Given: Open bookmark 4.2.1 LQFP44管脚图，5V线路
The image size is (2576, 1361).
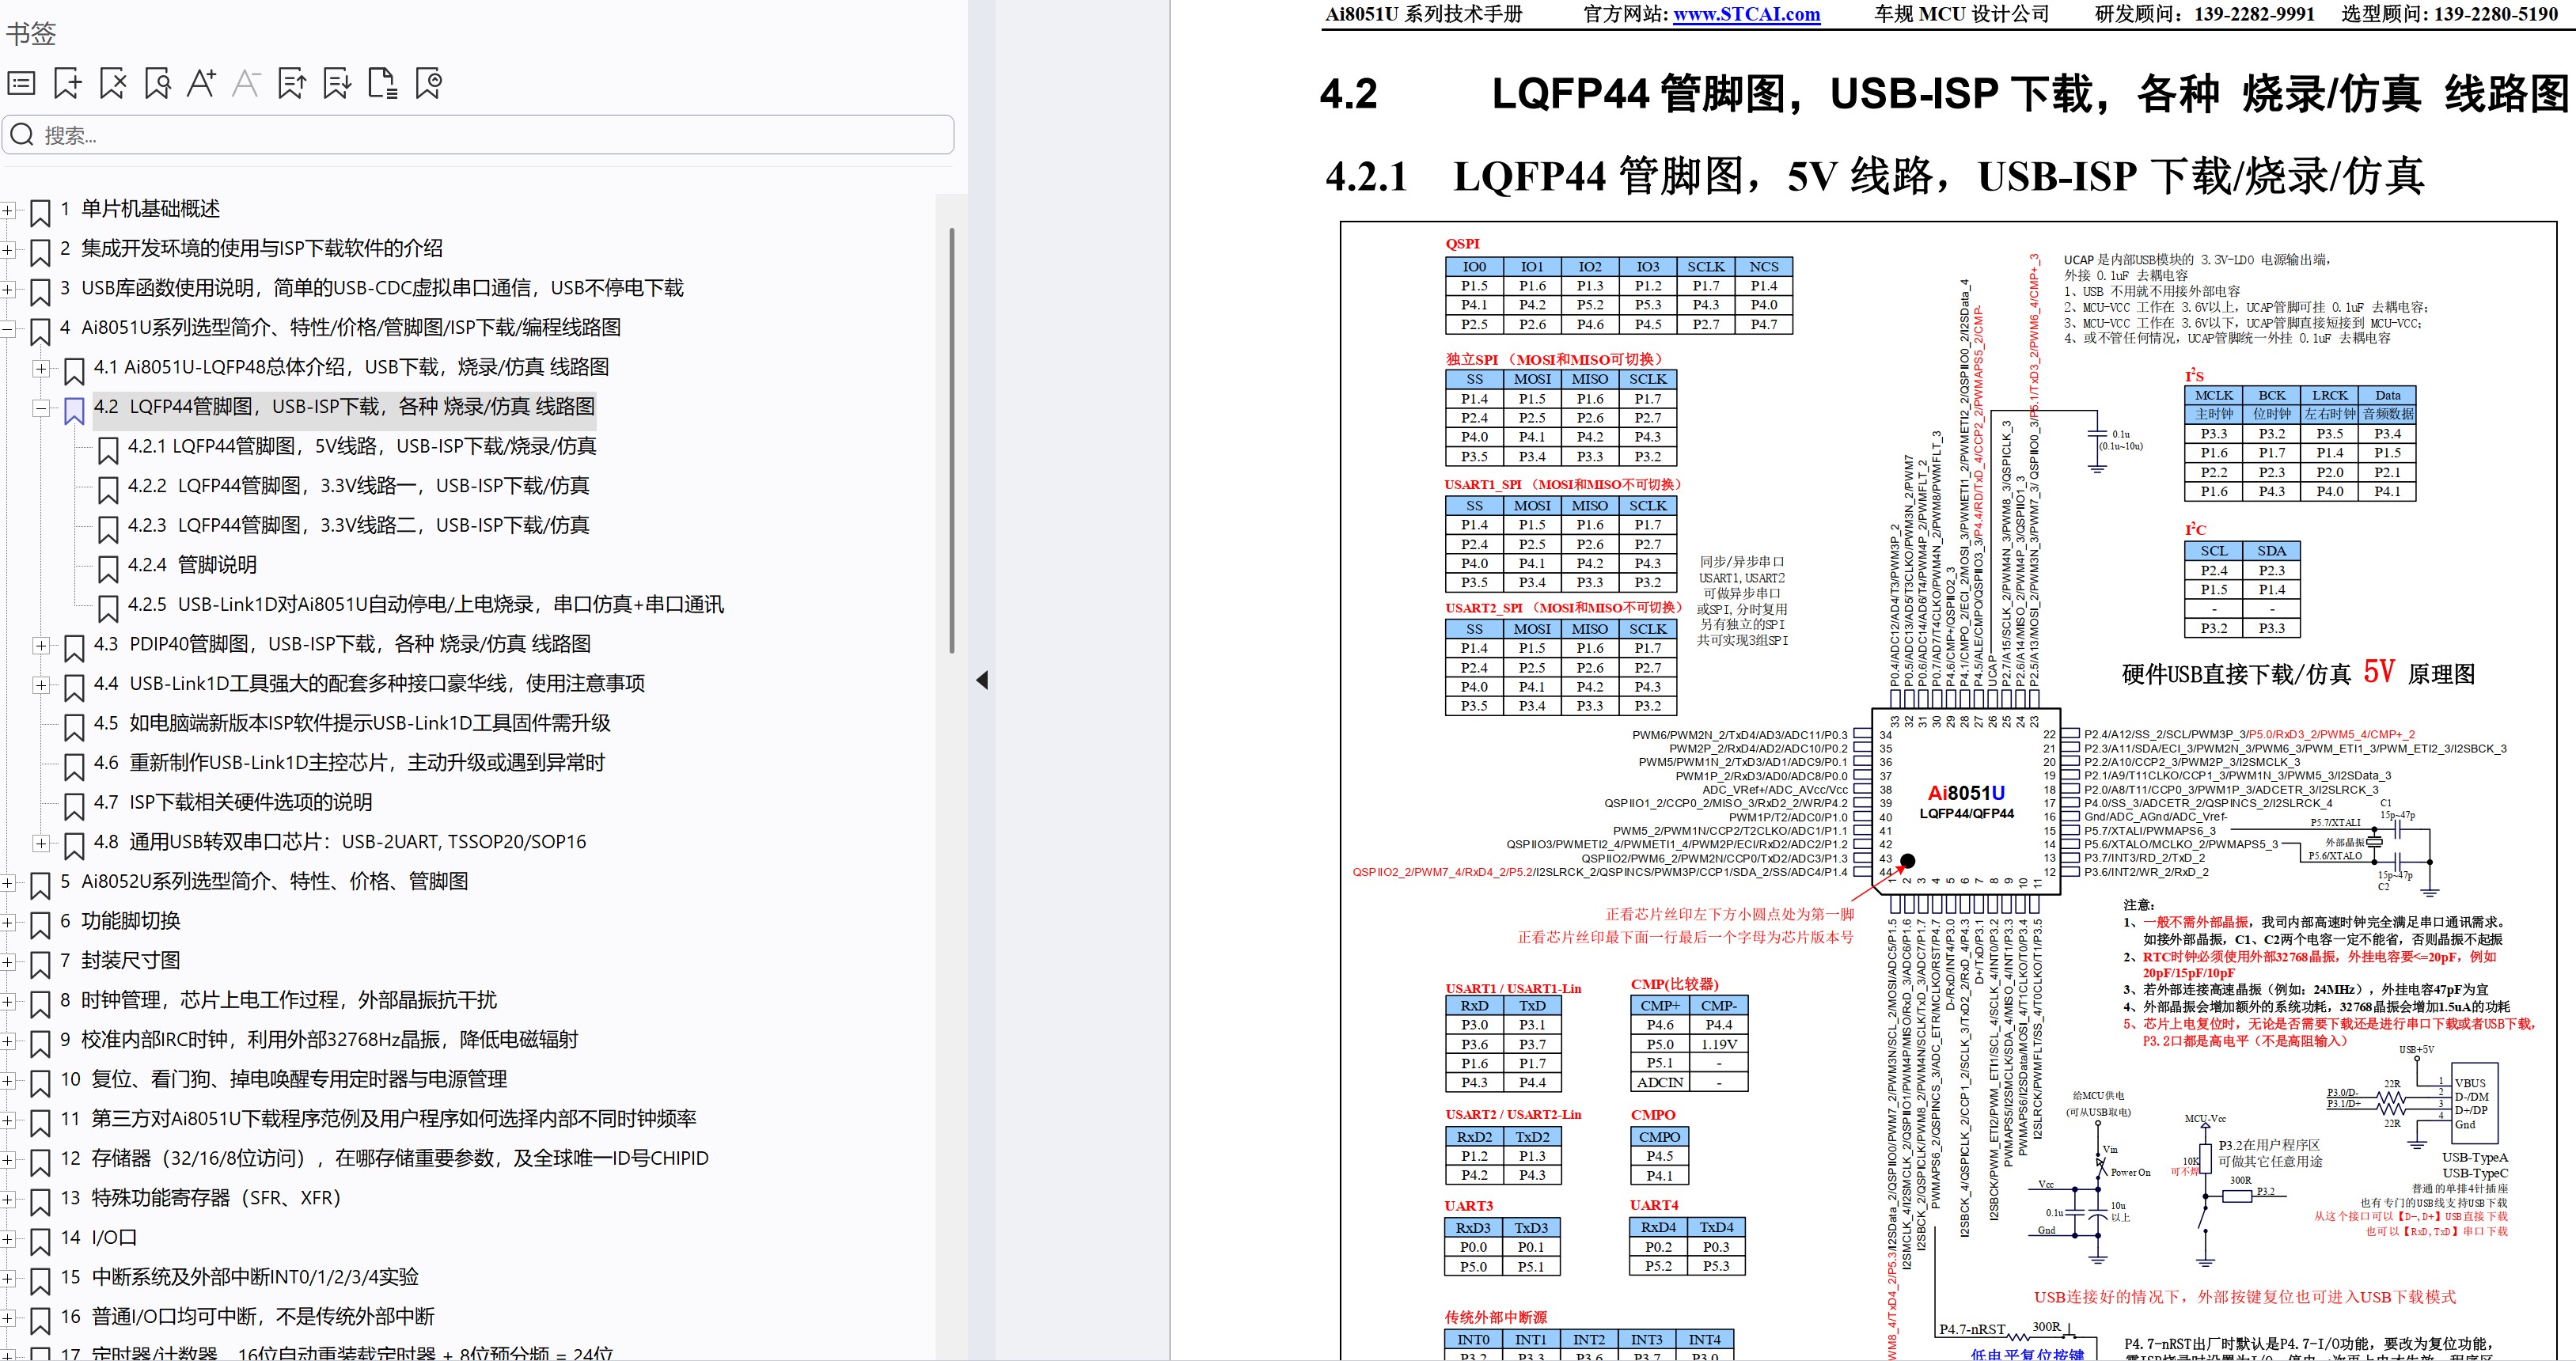Looking at the screenshot, I should [362, 446].
